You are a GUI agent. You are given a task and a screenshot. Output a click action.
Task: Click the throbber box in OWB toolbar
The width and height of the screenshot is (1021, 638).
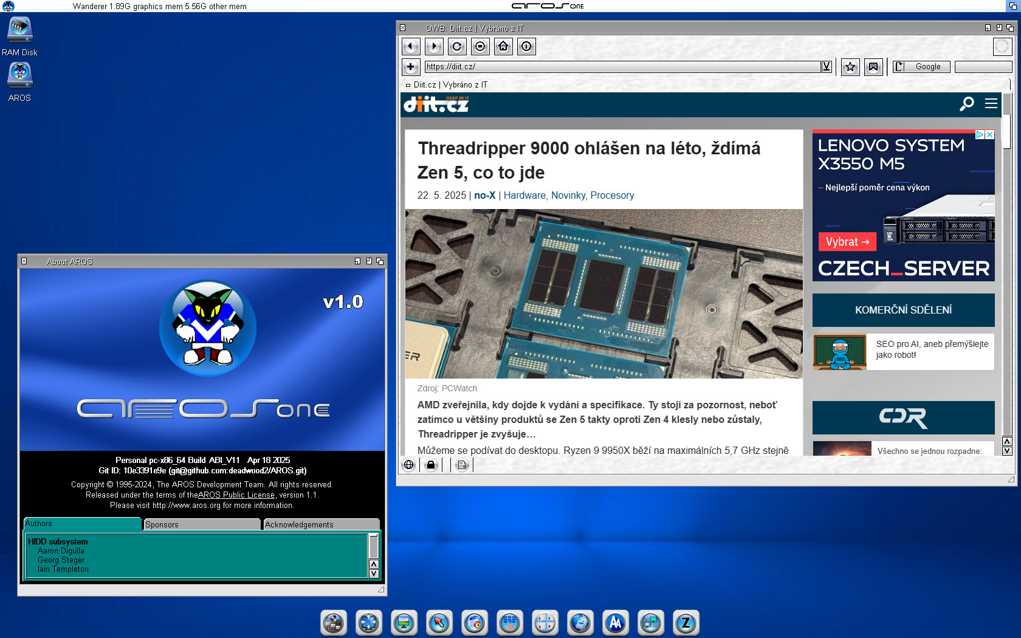(1002, 46)
